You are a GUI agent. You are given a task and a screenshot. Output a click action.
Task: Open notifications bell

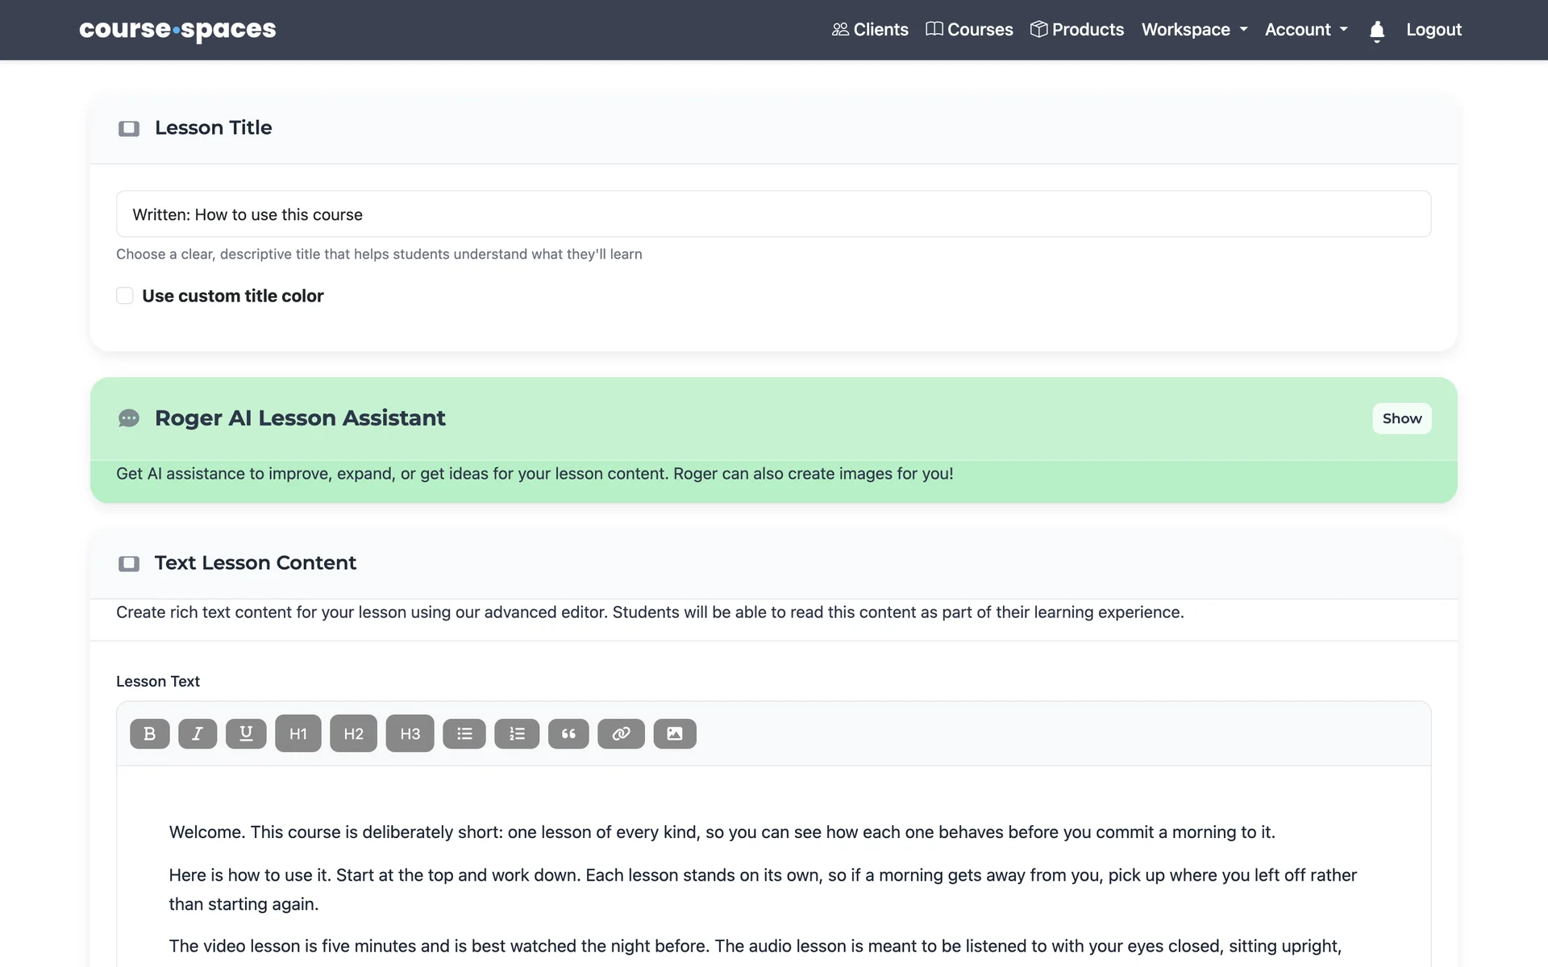1377,31
